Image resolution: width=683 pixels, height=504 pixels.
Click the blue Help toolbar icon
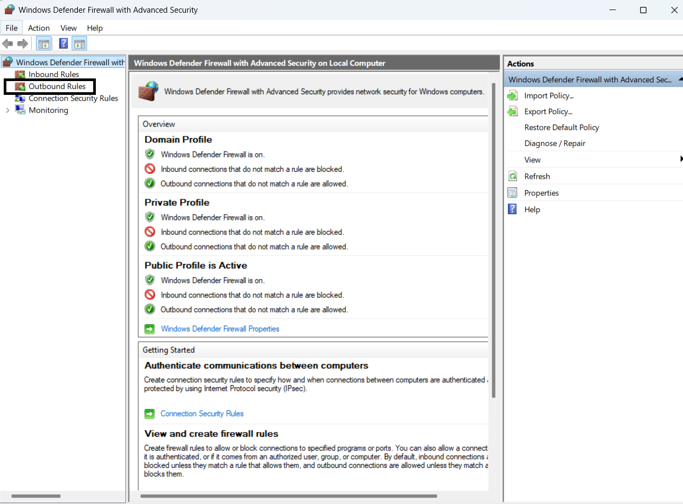point(63,43)
